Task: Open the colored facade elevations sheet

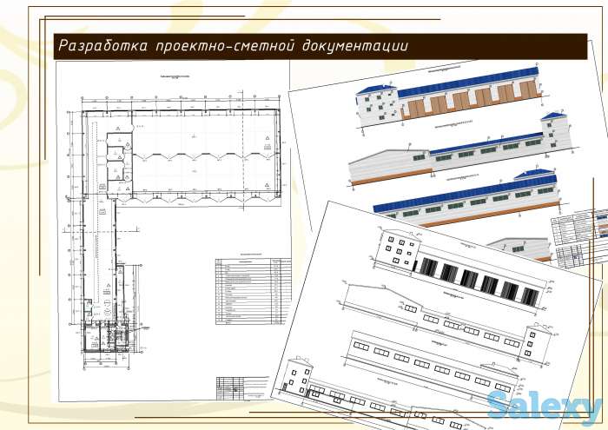Action: [450, 155]
